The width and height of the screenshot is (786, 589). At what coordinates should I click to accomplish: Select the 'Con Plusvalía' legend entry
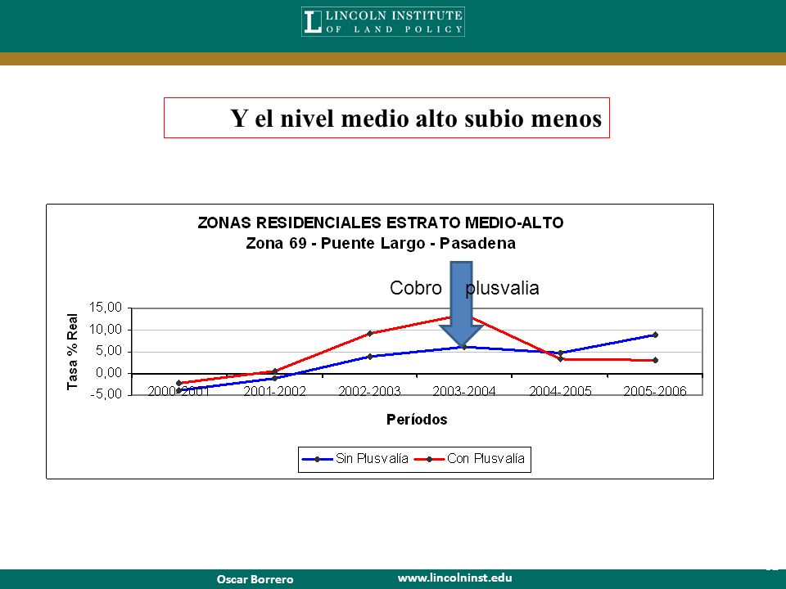(470, 459)
